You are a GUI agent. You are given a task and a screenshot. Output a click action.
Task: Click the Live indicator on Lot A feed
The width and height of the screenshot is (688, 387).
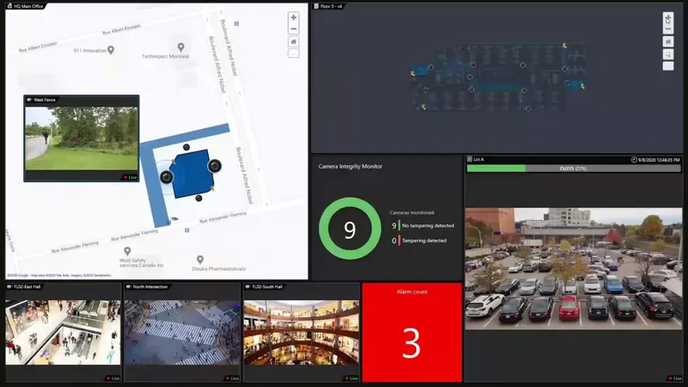675,378
